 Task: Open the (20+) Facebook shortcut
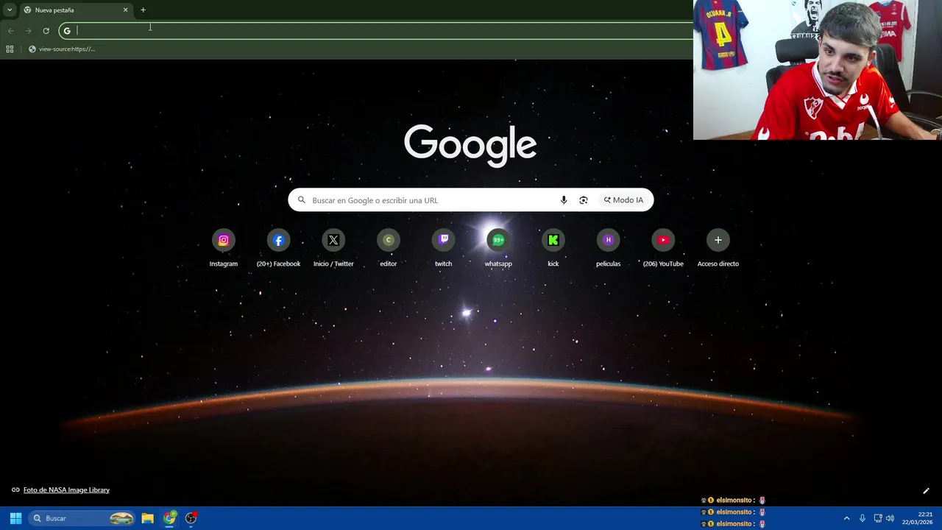pos(278,240)
